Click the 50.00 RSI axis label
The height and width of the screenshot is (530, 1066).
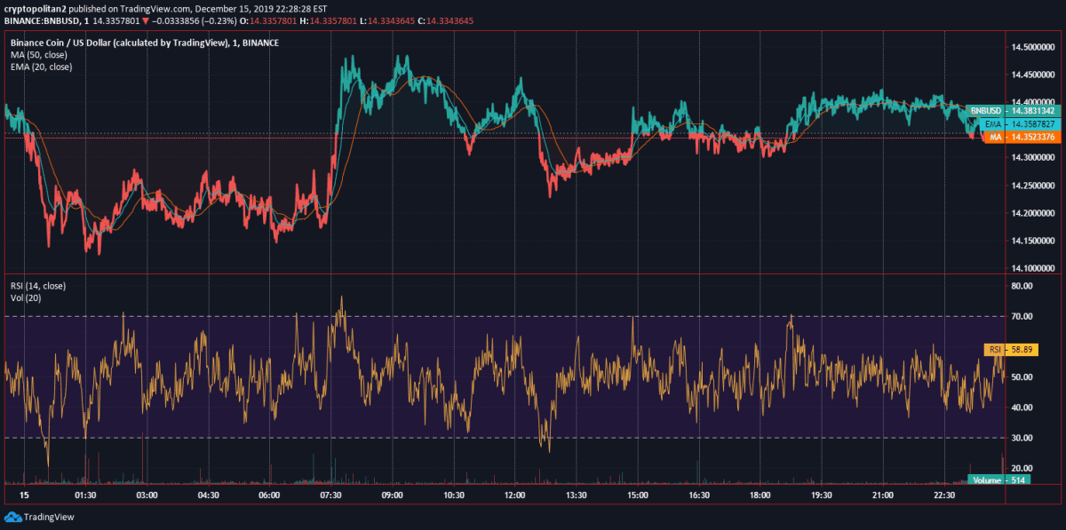coord(1022,377)
